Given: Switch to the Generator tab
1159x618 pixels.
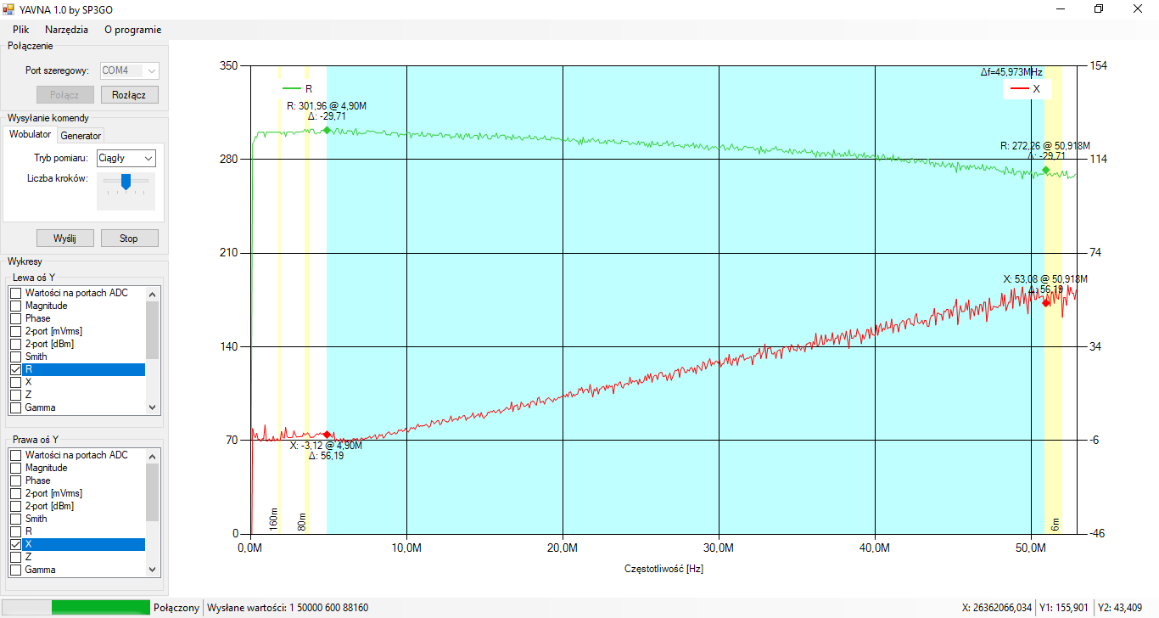Looking at the screenshot, I should [x=81, y=136].
